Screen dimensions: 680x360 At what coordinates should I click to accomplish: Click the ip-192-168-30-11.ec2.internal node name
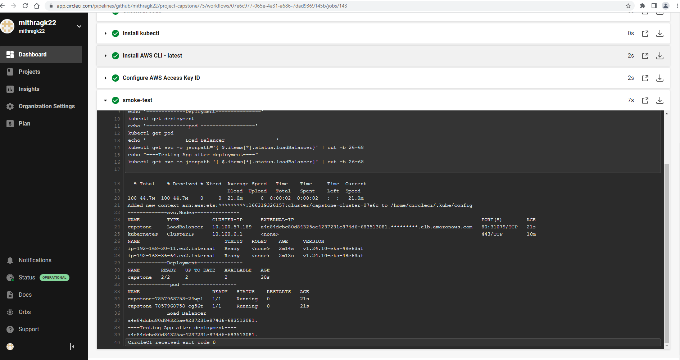[171, 249]
